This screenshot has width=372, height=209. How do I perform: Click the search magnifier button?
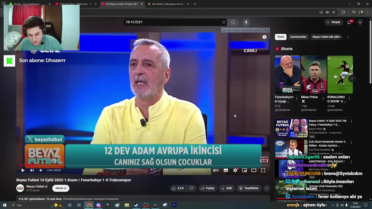pyautogui.click(x=233, y=22)
